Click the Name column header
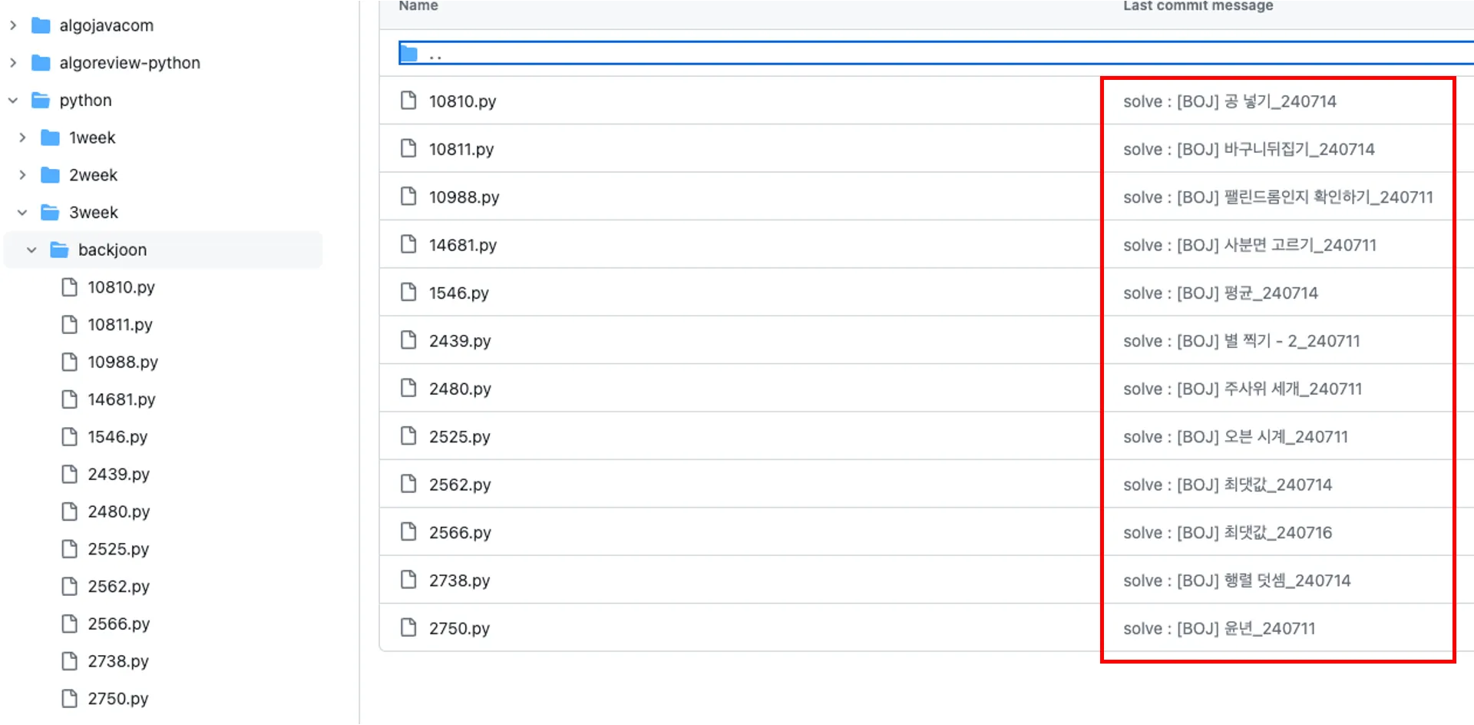 pyautogui.click(x=418, y=6)
